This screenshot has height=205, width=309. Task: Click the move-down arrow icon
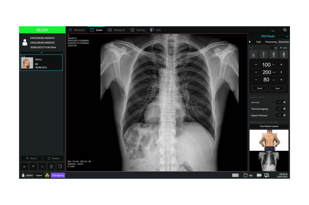33,166
